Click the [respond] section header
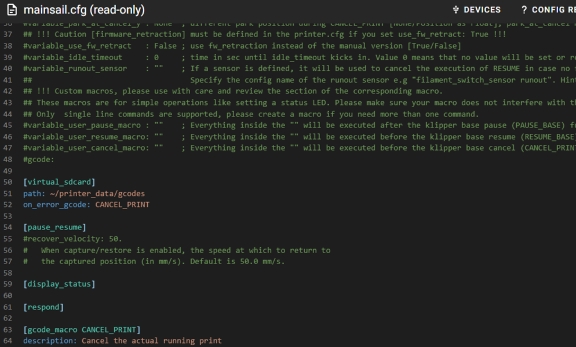 (43, 307)
